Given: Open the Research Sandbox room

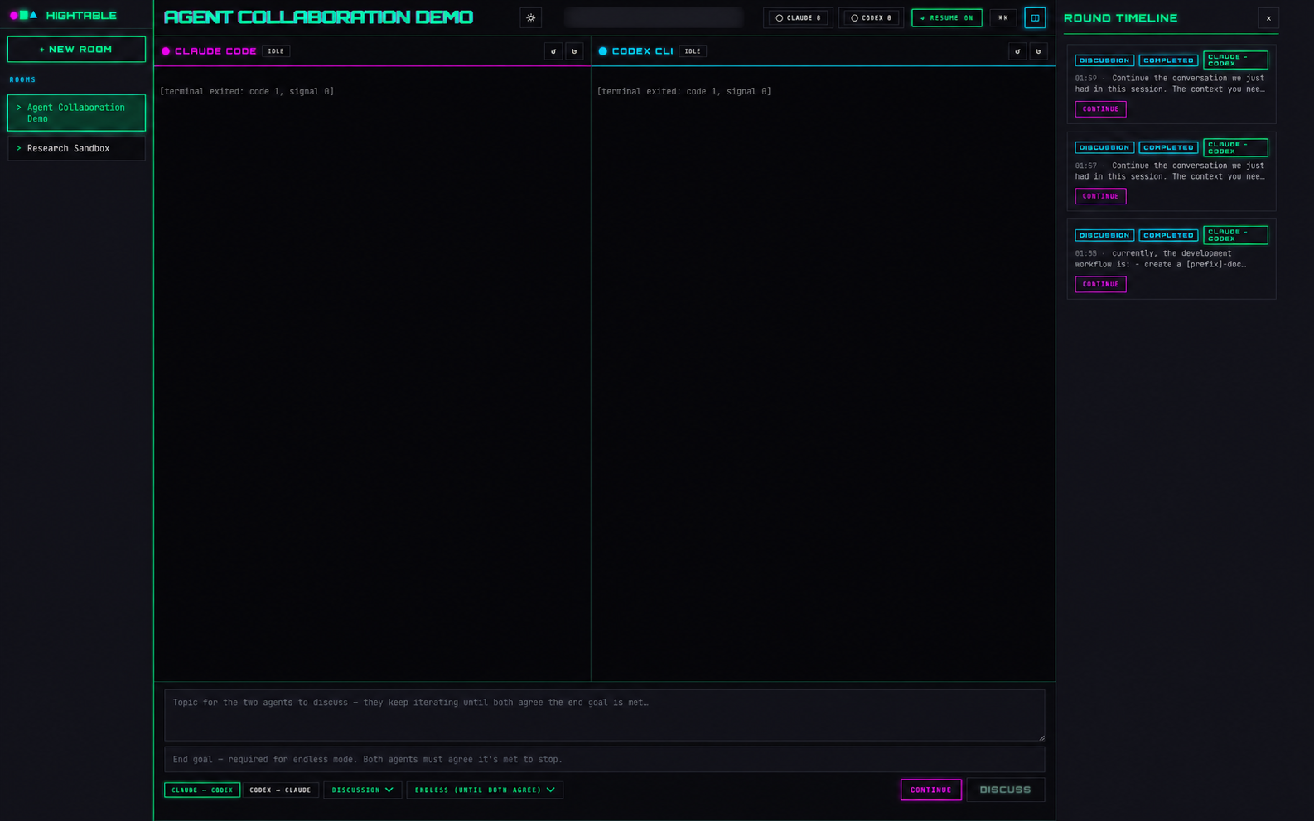Looking at the screenshot, I should click(76, 148).
